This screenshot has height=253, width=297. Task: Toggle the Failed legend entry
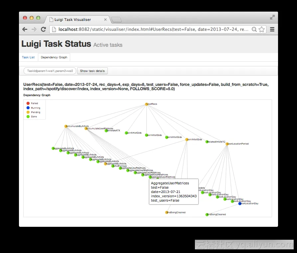(29, 103)
